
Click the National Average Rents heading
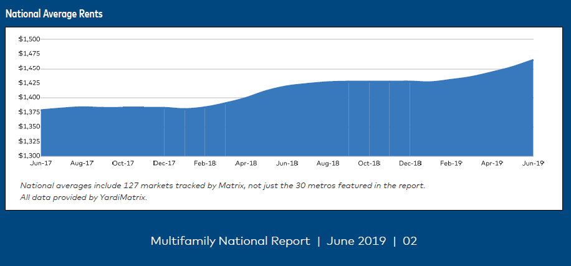pyautogui.click(x=54, y=14)
